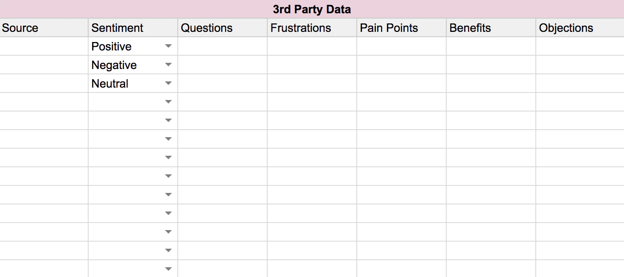Select the Benefits header cell
The image size is (624, 277).
click(x=491, y=28)
